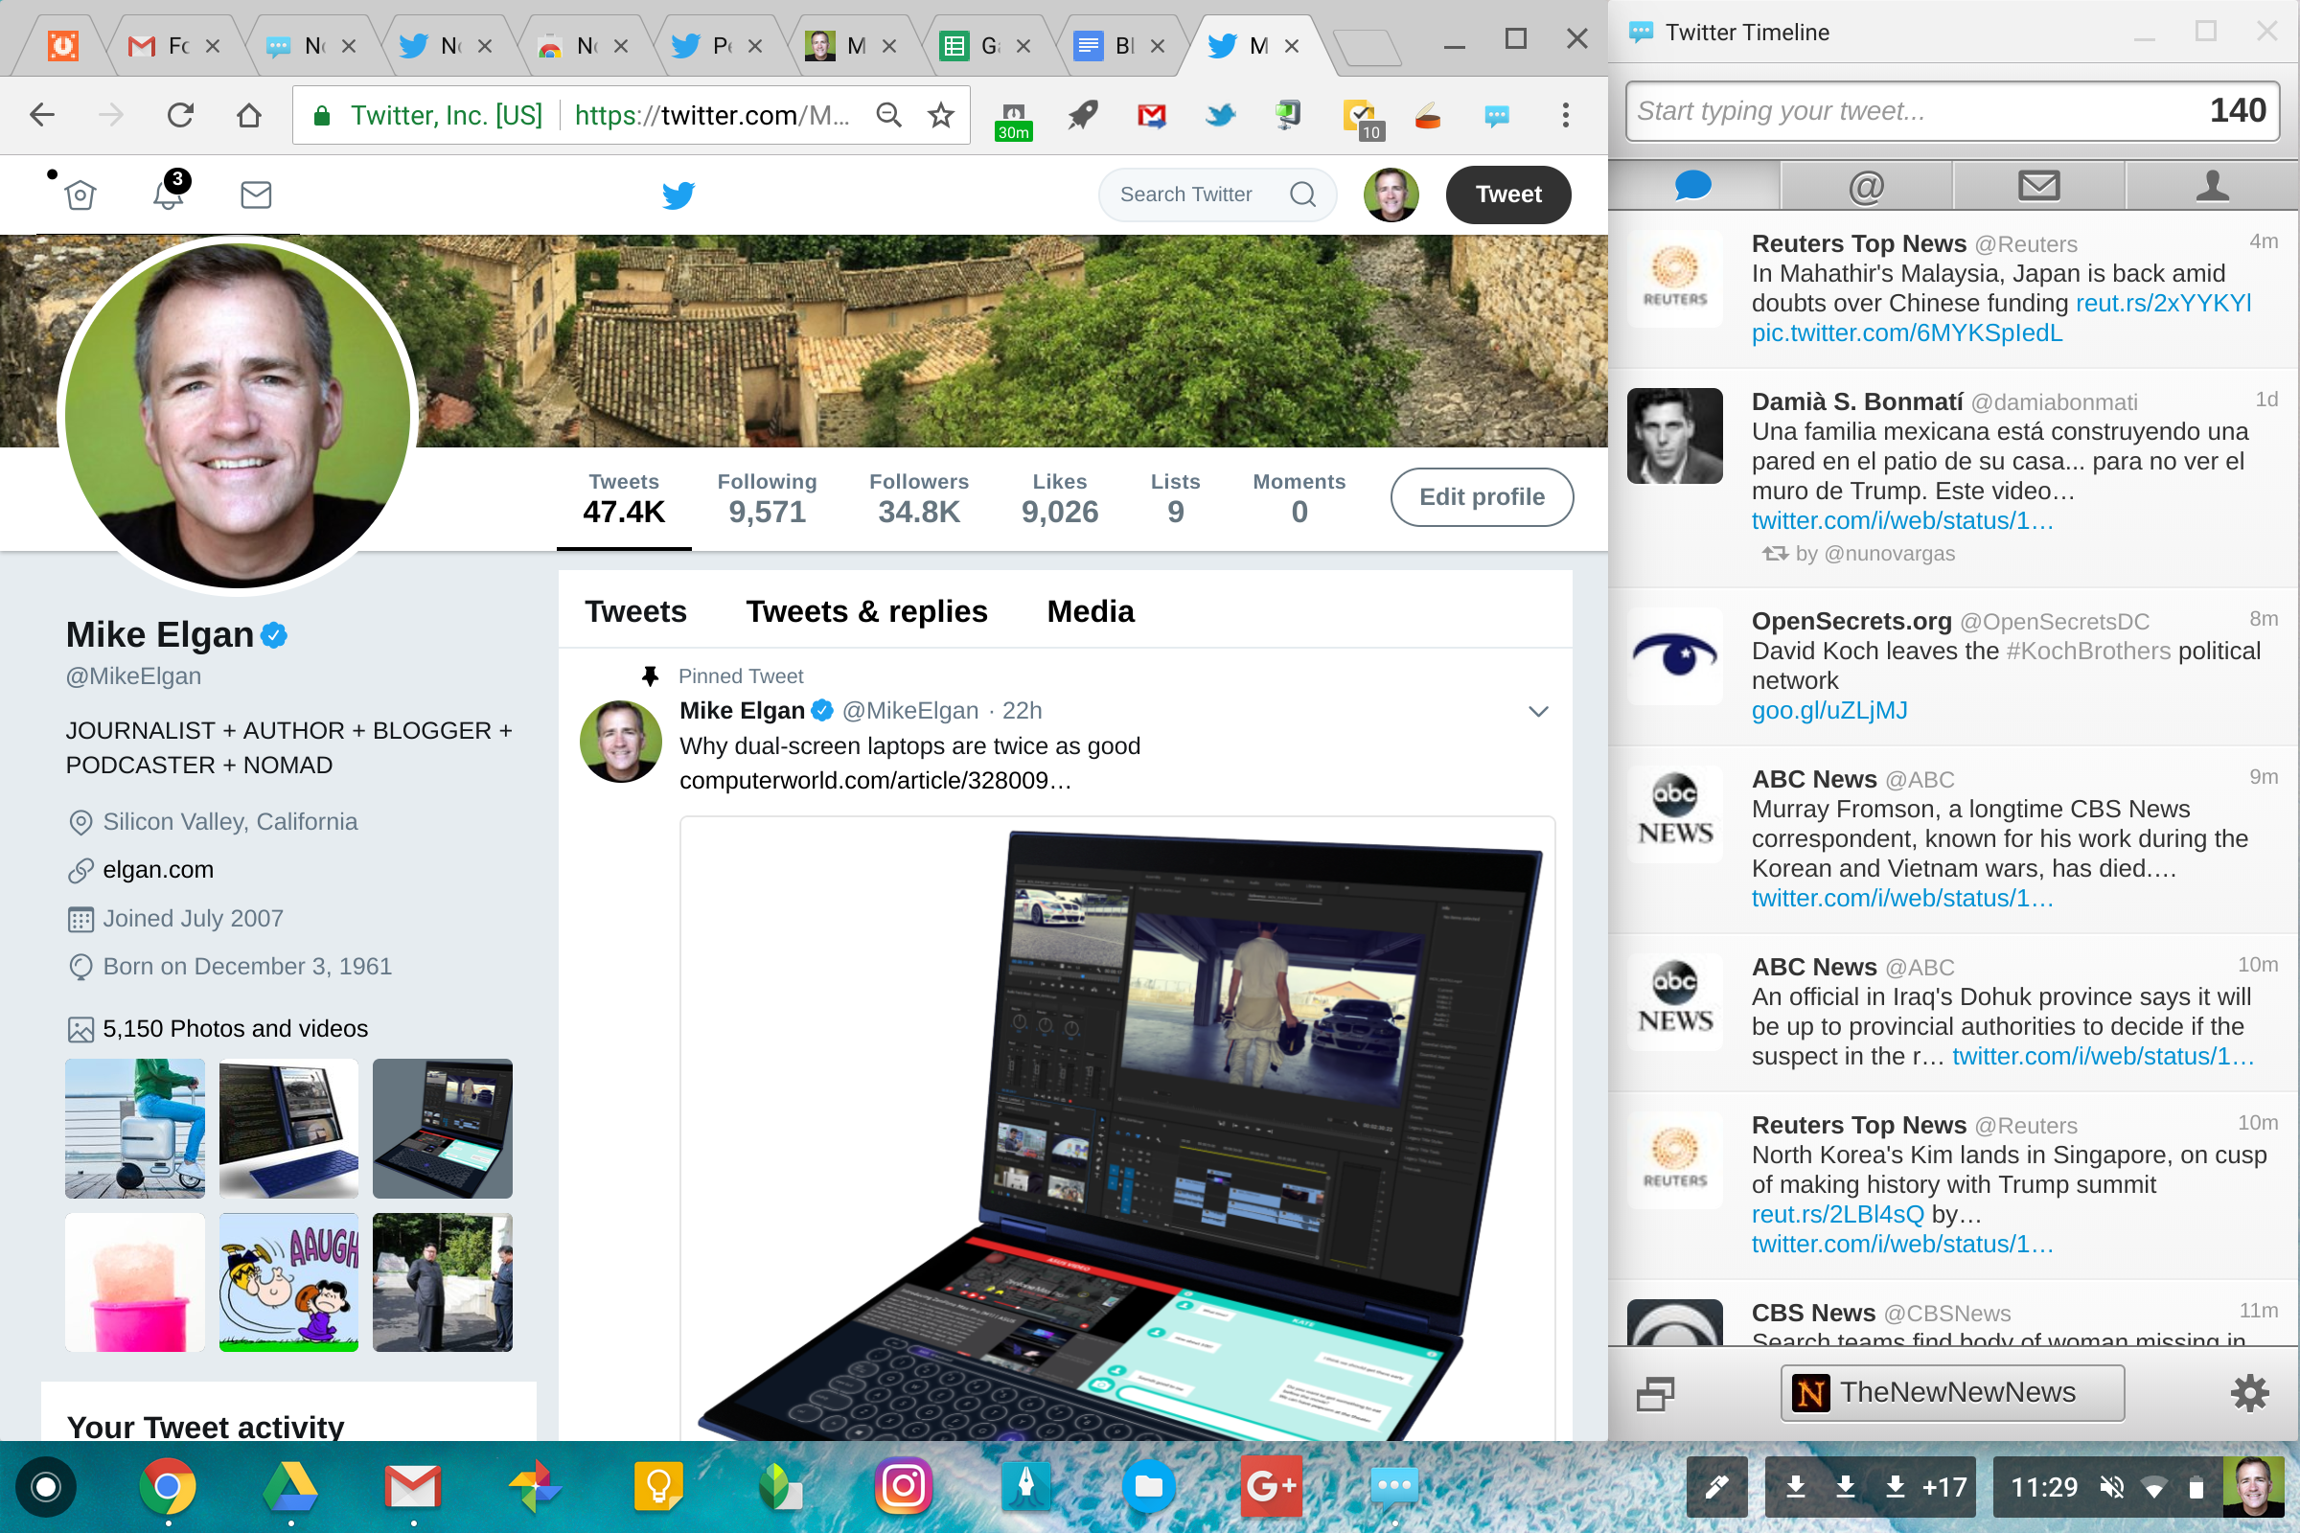The image size is (2300, 1533).
Task: Click the browser back arrow
Action: 42,115
